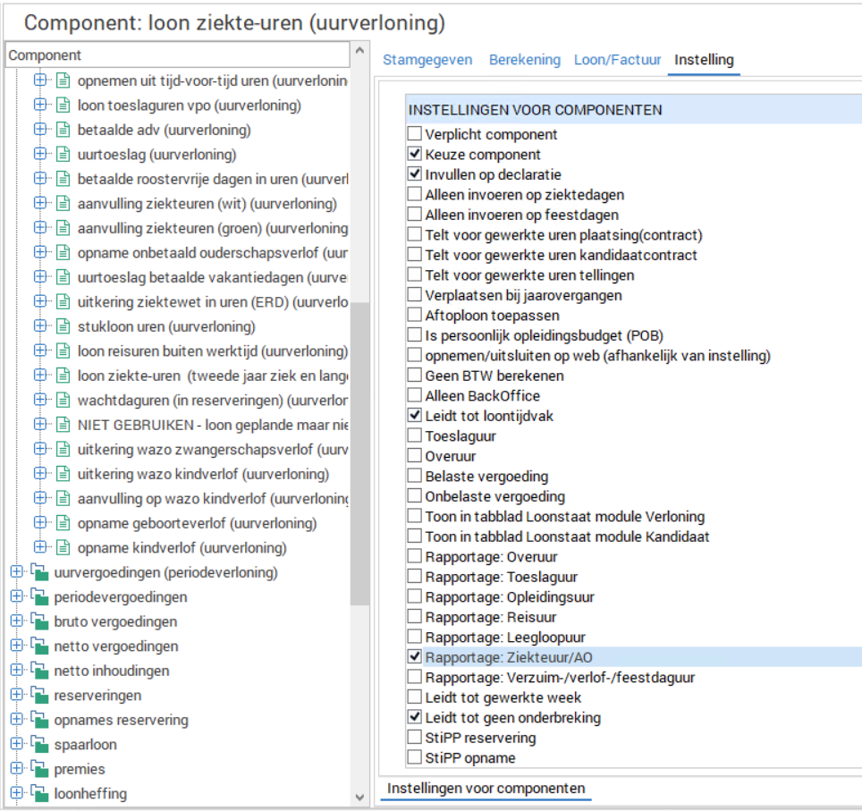Click the "Instellingen voor componenten" link
Screen dimensions: 862x811
click(x=486, y=790)
